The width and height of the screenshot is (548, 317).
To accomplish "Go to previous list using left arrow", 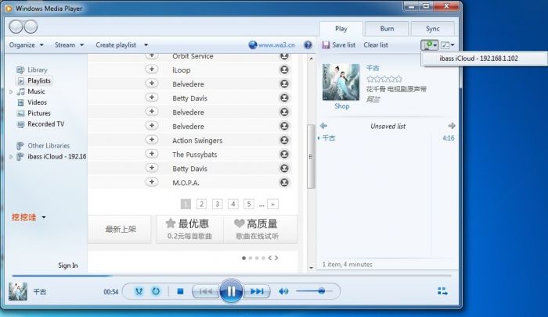I will (323, 126).
